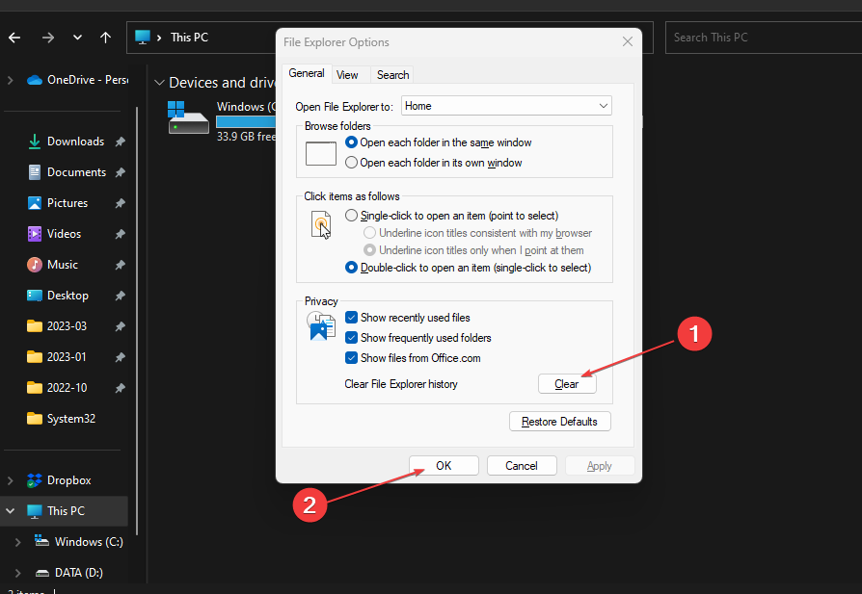Viewport: 862px width, 594px height.
Task: Click the Search This PC field
Action: coord(763,38)
